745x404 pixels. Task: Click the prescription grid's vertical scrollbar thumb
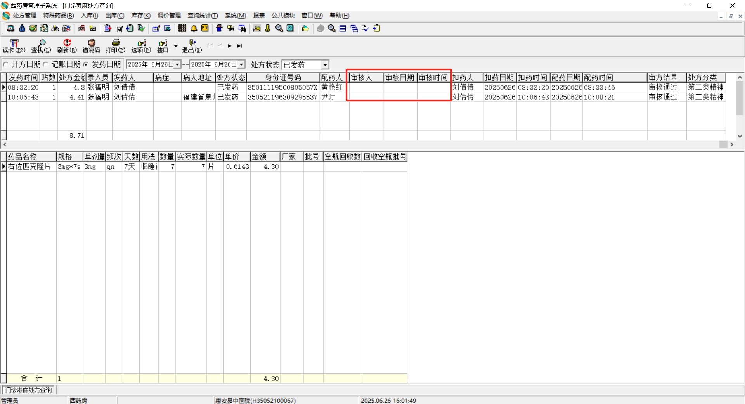click(740, 98)
